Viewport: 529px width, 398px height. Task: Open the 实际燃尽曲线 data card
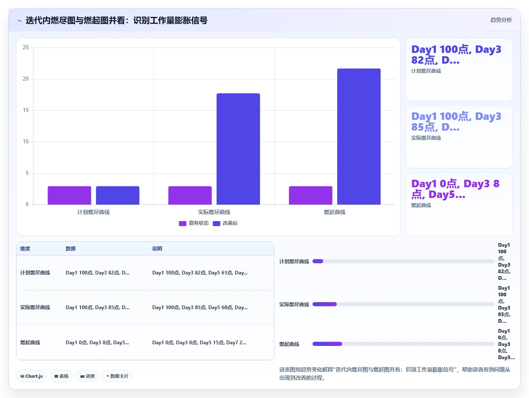click(x=459, y=137)
